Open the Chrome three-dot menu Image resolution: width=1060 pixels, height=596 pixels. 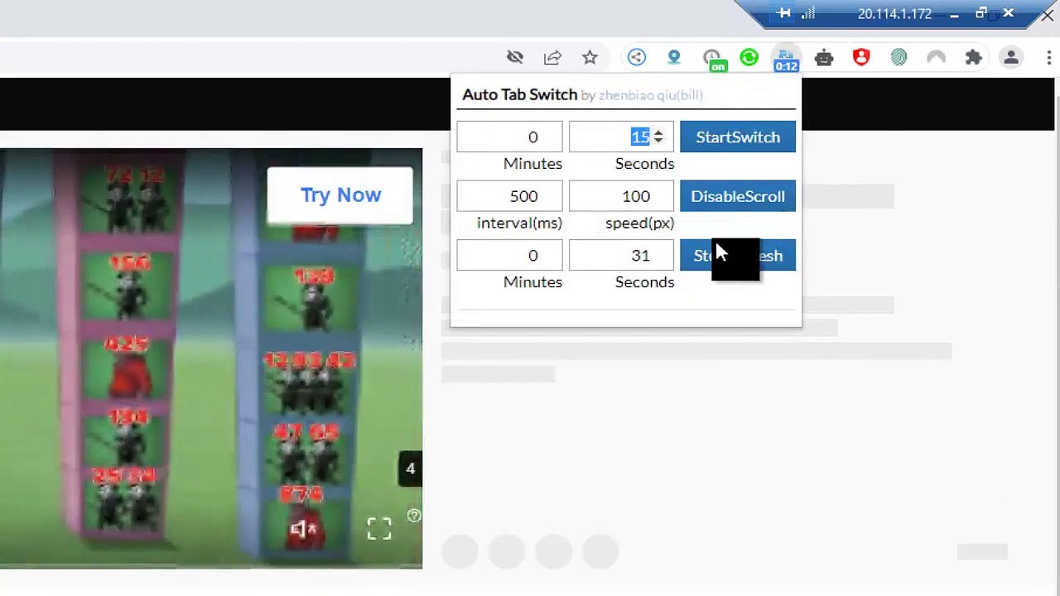[x=1049, y=57]
